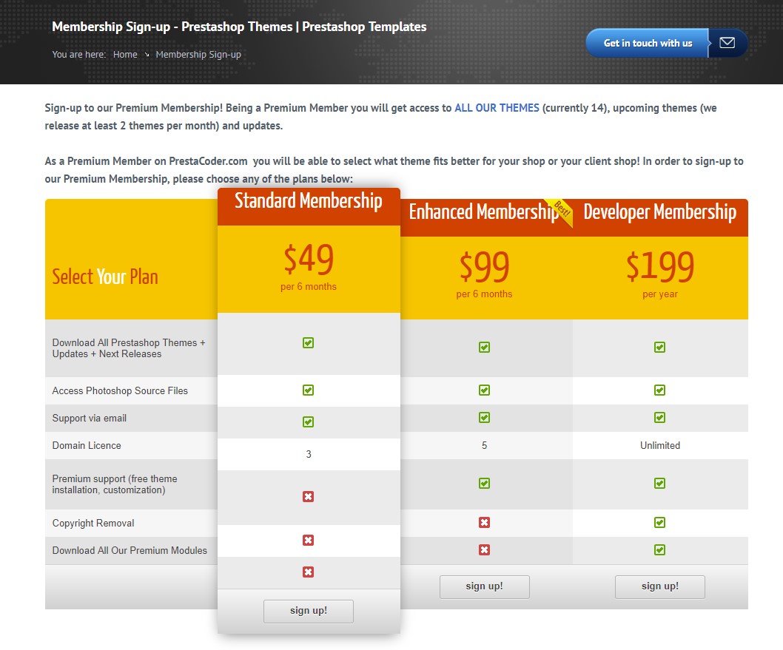Click Standard plan's green check for Support via email
This screenshot has width=783, height=650.
coord(308,422)
